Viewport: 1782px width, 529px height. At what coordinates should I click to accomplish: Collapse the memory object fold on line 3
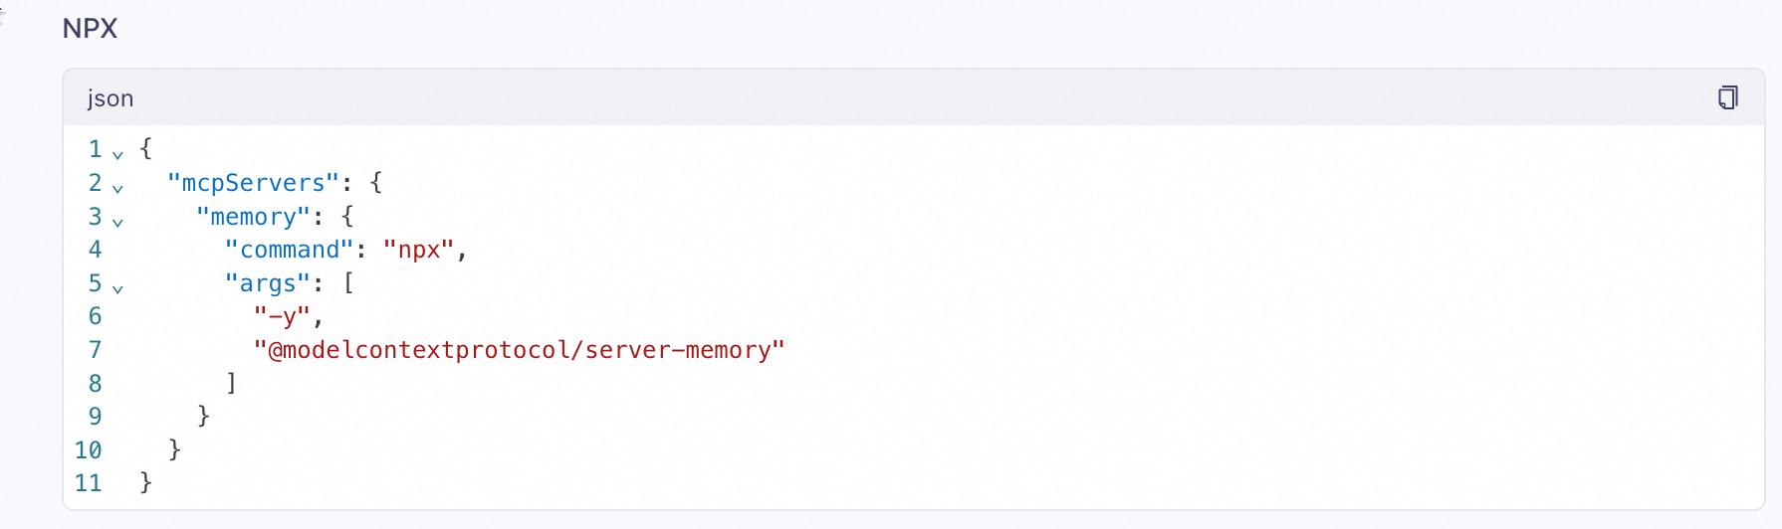117,222
